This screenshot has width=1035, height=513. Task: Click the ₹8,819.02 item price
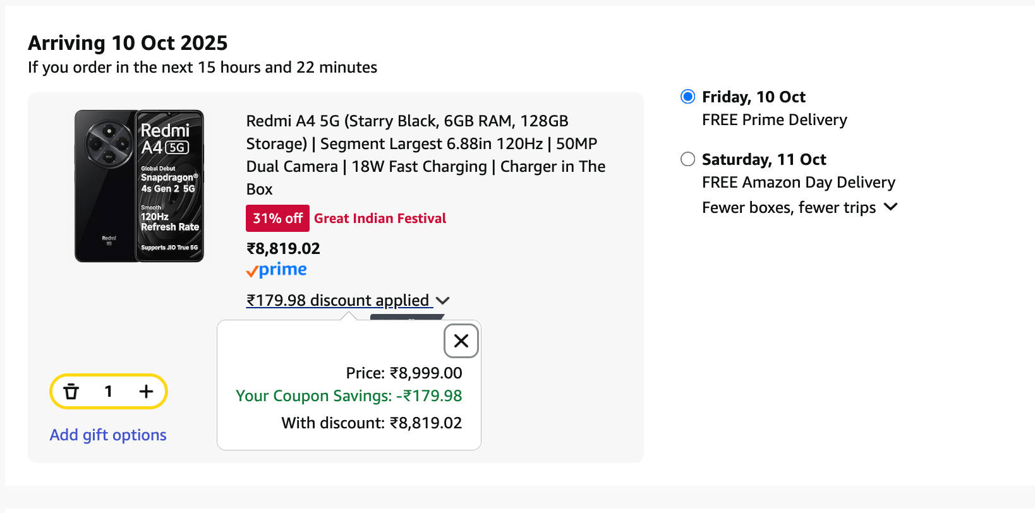pos(283,248)
